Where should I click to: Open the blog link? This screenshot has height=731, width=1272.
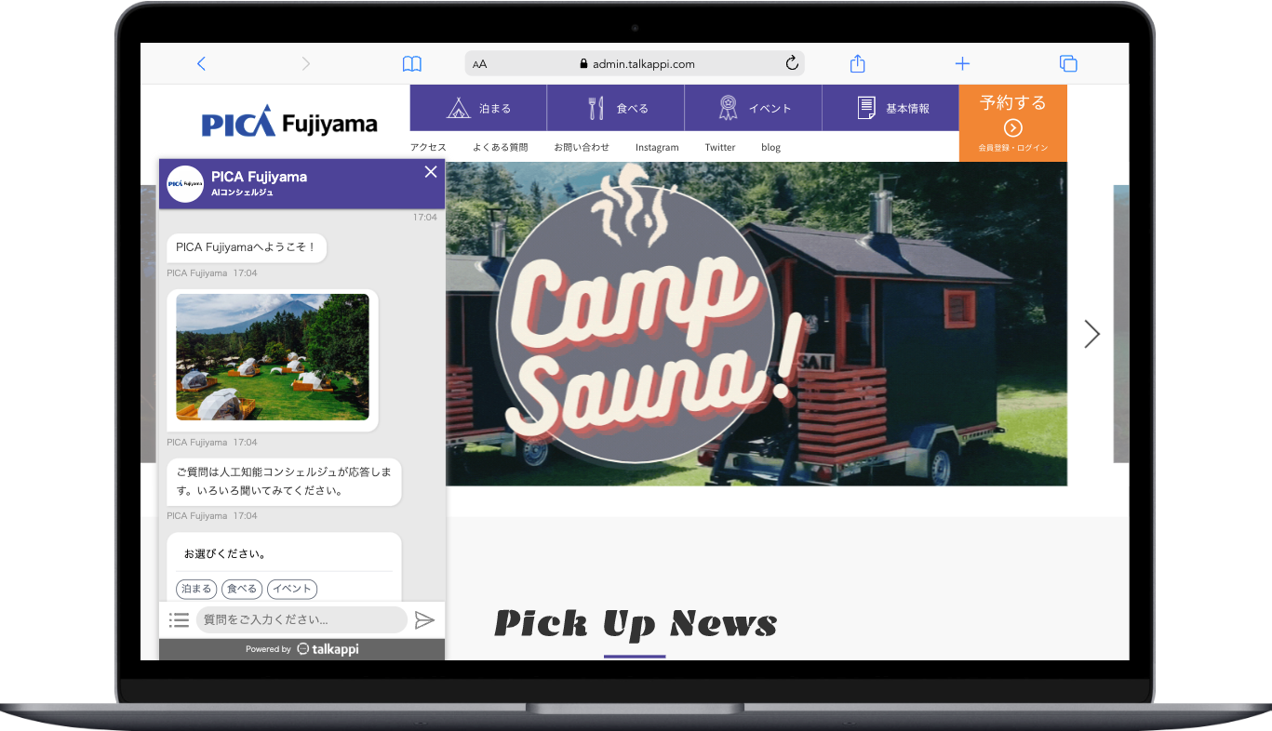(x=770, y=147)
